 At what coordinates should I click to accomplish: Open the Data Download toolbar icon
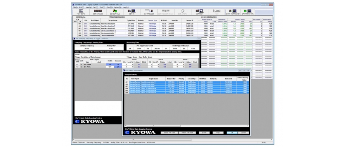pyautogui.click(x=233, y=12)
